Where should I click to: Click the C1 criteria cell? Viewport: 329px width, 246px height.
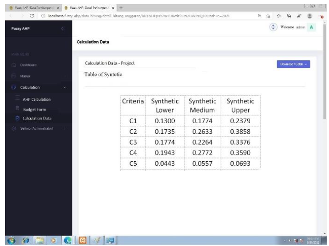(x=133, y=121)
